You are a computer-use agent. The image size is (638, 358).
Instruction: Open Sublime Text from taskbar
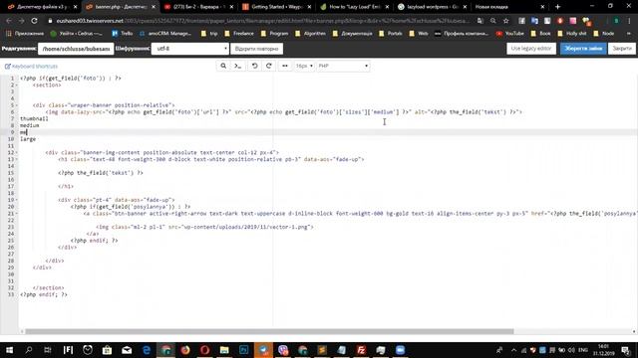click(x=322, y=350)
